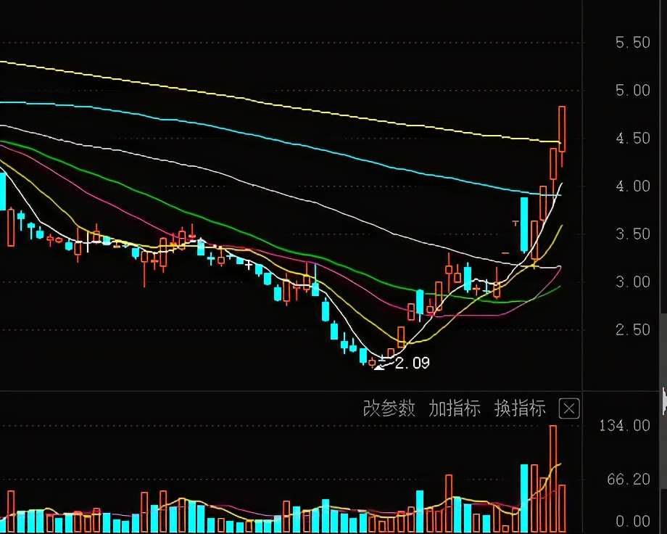
Task: Click the 4.00 price axis label
Action: 632,186
